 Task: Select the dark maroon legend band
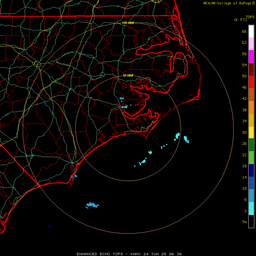pos(251,69)
